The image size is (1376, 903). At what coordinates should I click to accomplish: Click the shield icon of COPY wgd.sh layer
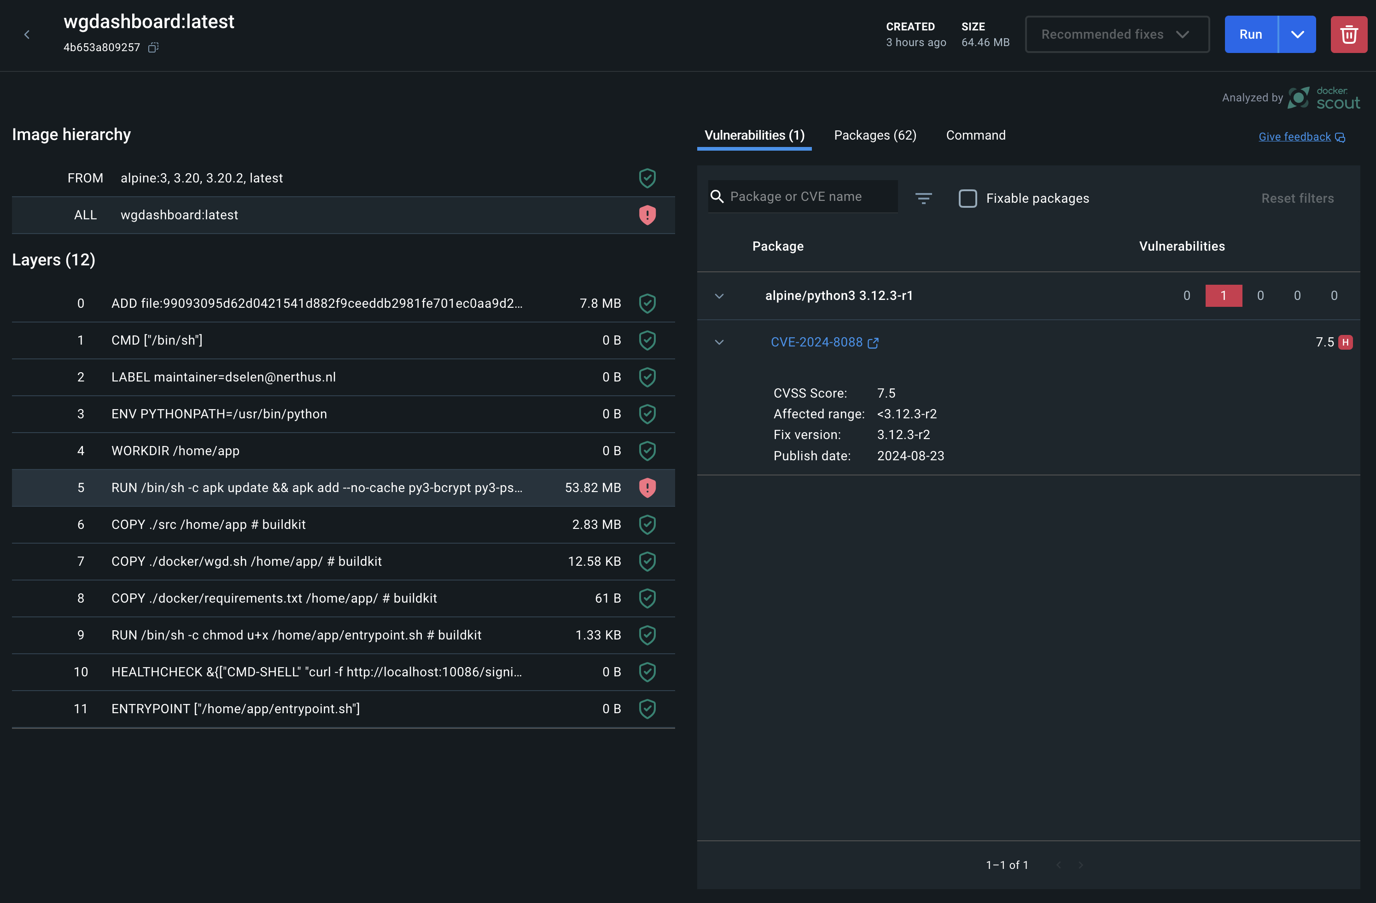click(x=647, y=561)
